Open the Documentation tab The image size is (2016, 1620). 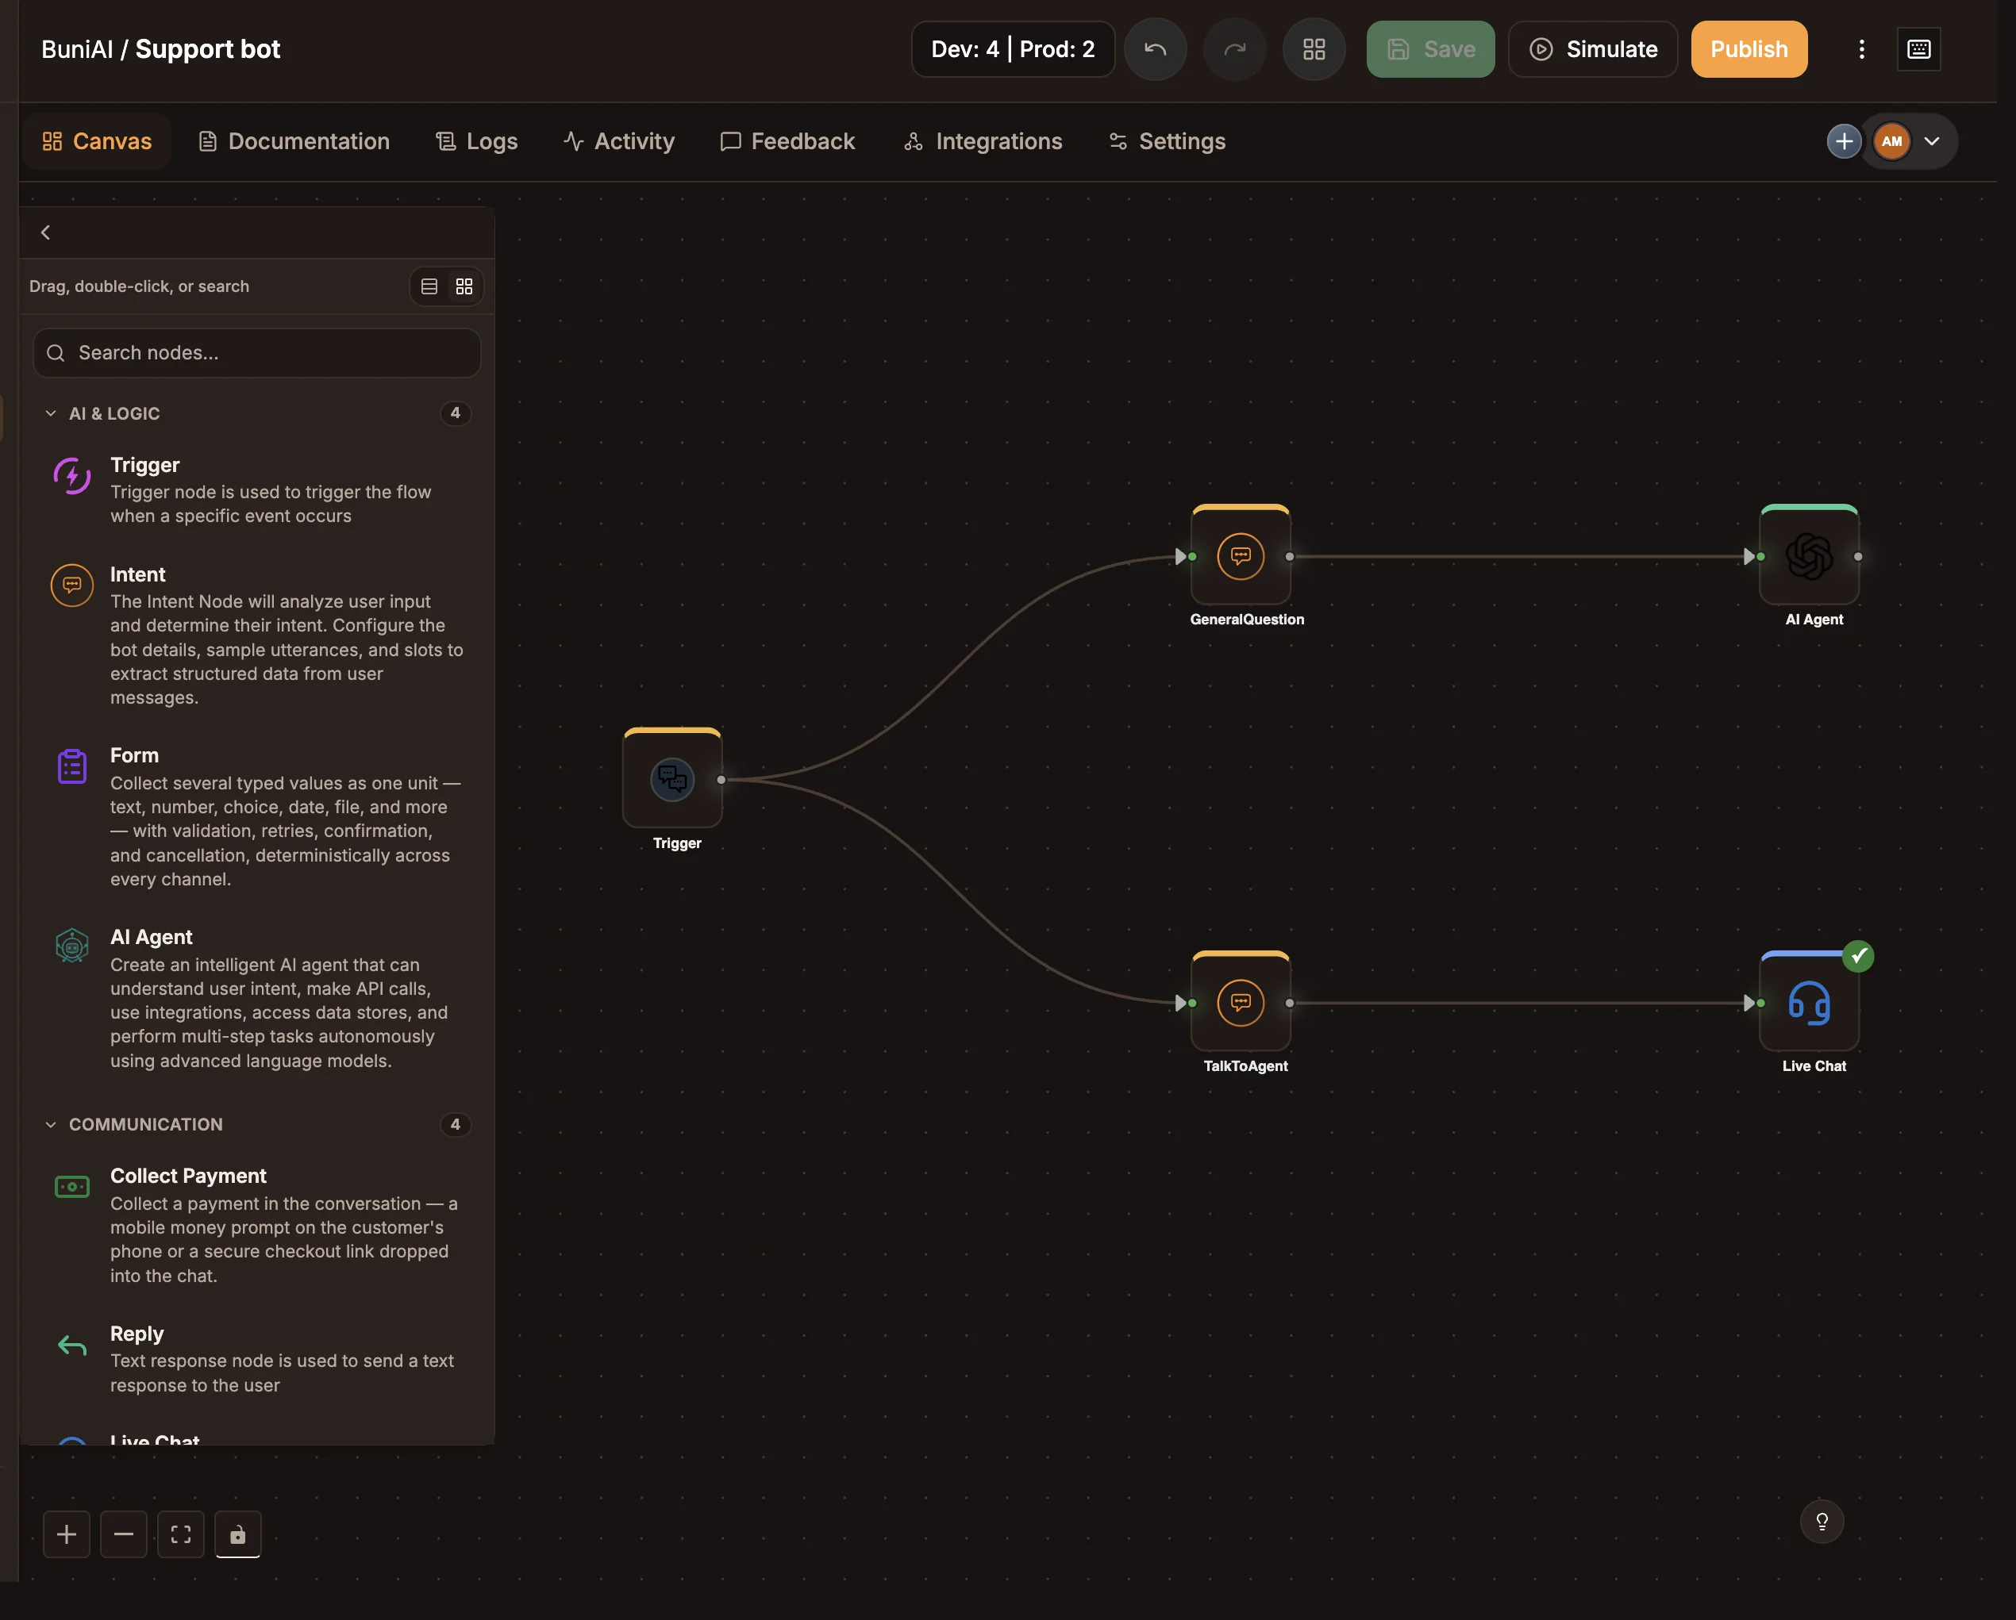point(294,141)
